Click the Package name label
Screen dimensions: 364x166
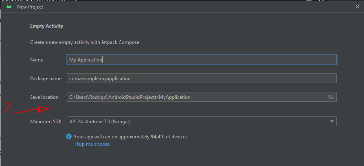pyautogui.click(x=46, y=79)
